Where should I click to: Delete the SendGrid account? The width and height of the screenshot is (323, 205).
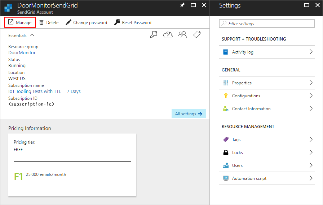coord(49,22)
